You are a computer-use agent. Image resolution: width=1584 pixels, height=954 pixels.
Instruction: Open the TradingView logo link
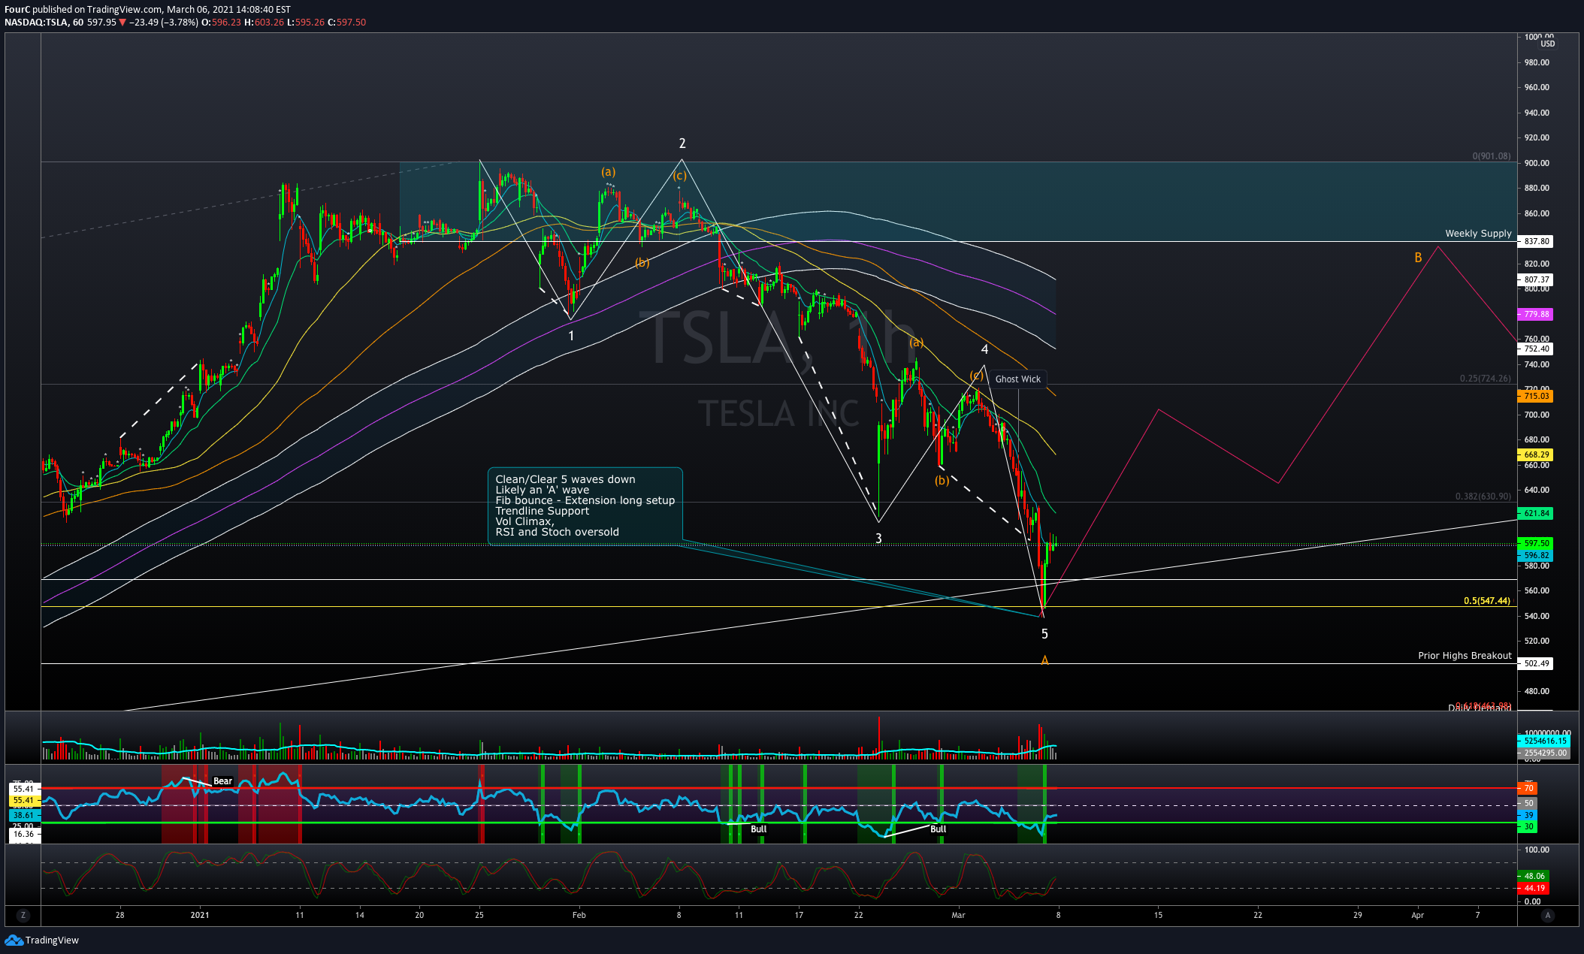pyautogui.click(x=41, y=940)
